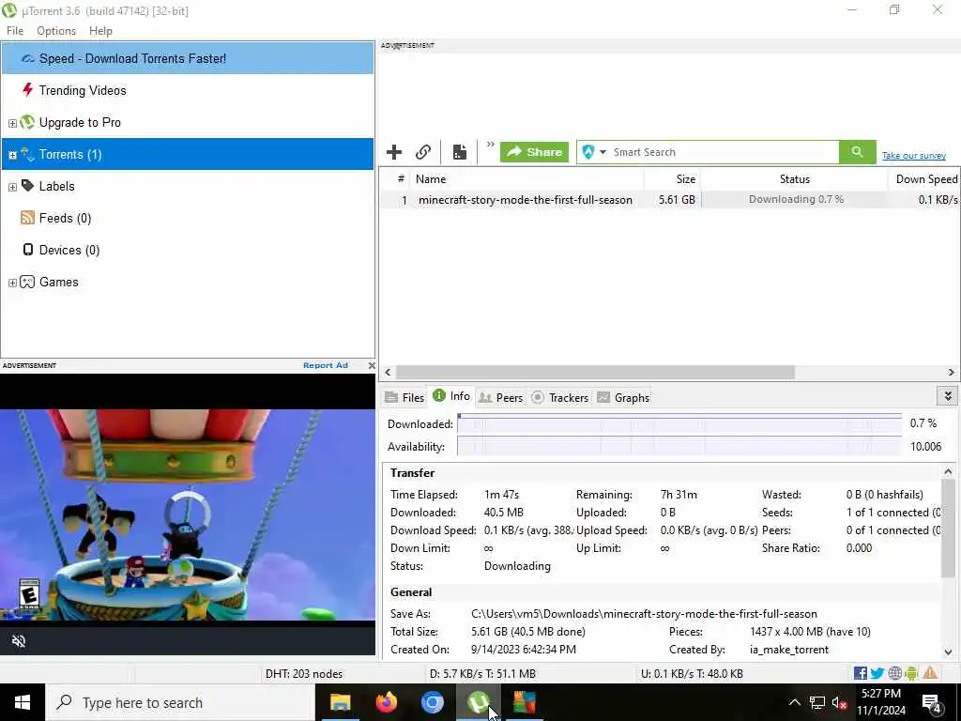Click the Create New Torrent file icon
Screen dimensions: 961x721
(x=460, y=152)
